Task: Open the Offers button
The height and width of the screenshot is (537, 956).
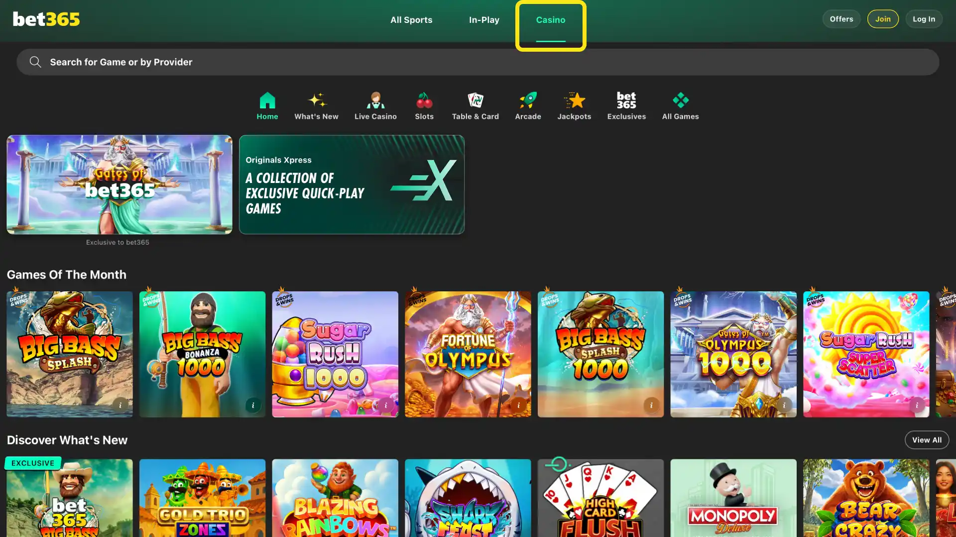Action: (x=841, y=19)
